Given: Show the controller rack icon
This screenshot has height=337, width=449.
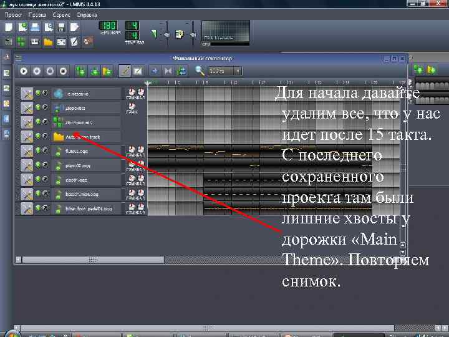Looking at the screenshot, I should click(x=88, y=42).
